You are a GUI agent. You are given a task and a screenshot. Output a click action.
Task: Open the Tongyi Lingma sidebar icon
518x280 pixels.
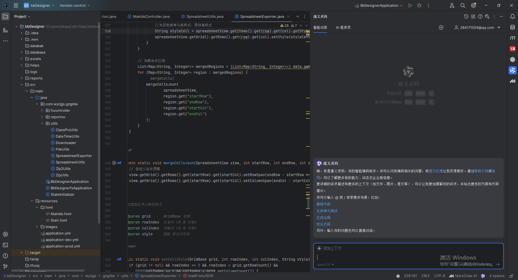[x=513, y=70]
